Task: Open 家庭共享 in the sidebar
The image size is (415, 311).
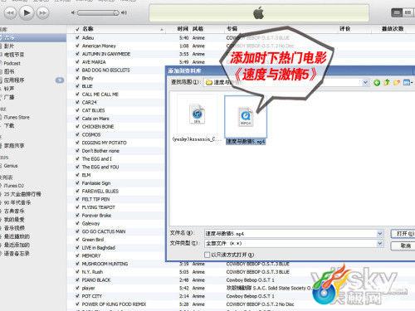Action: coord(14,145)
